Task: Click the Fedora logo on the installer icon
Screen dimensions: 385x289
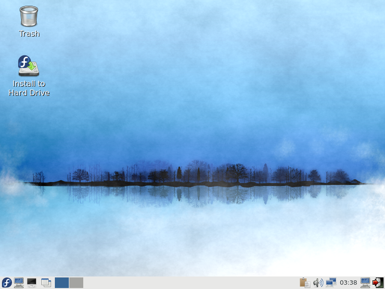Action: [x=24, y=62]
